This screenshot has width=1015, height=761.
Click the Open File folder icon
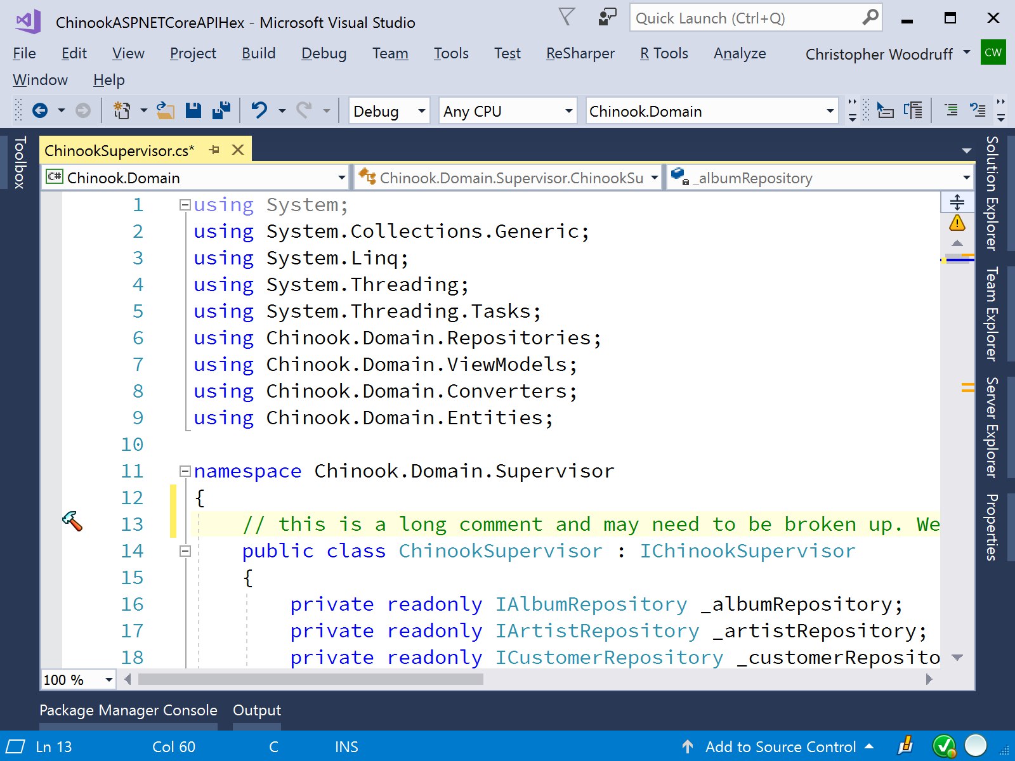pos(165,111)
